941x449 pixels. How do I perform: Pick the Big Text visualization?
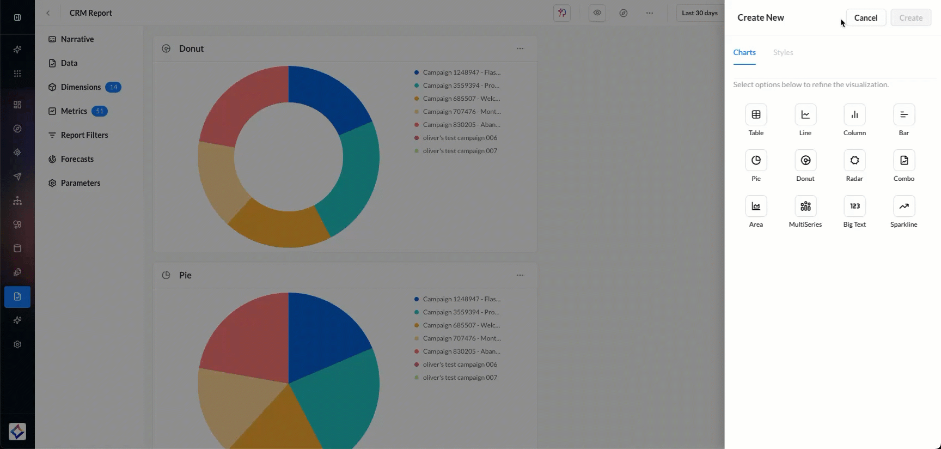[x=854, y=207]
